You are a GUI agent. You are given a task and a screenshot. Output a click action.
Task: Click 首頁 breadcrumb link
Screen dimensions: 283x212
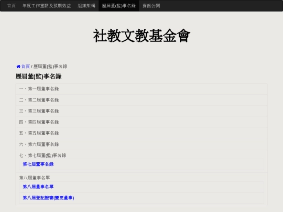(26, 66)
